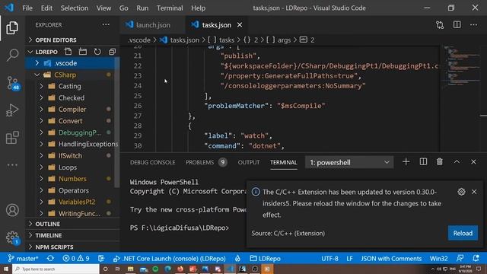The width and height of the screenshot is (487, 274).
Task: Add a new terminal
Action: pos(406,162)
